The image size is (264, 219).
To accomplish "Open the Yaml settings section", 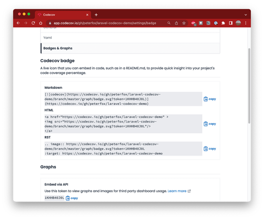I will [130, 38].
